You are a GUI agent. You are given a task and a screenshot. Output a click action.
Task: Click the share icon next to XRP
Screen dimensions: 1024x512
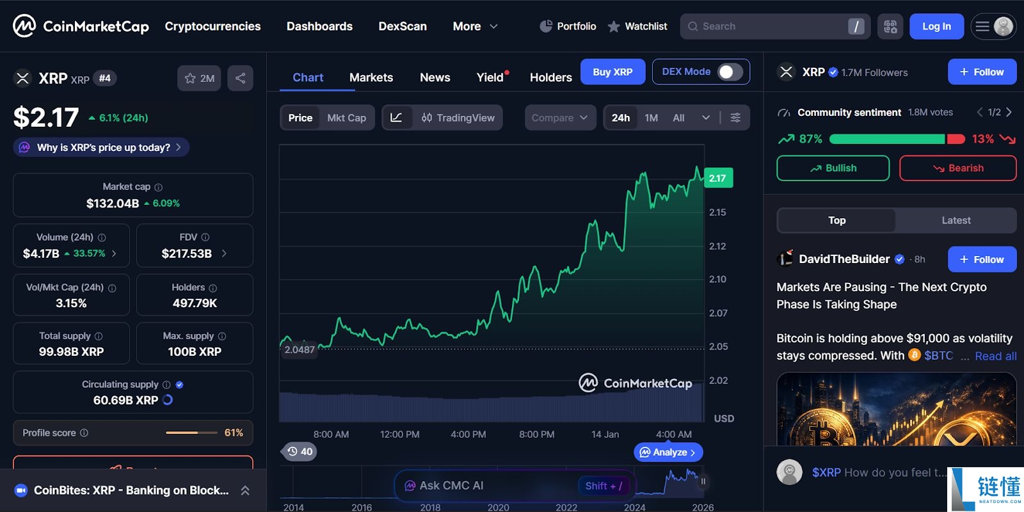tap(240, 78)
